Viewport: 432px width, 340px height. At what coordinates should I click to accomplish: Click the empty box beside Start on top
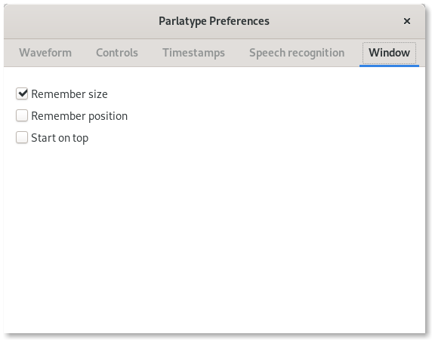click(x=22, y=137)
